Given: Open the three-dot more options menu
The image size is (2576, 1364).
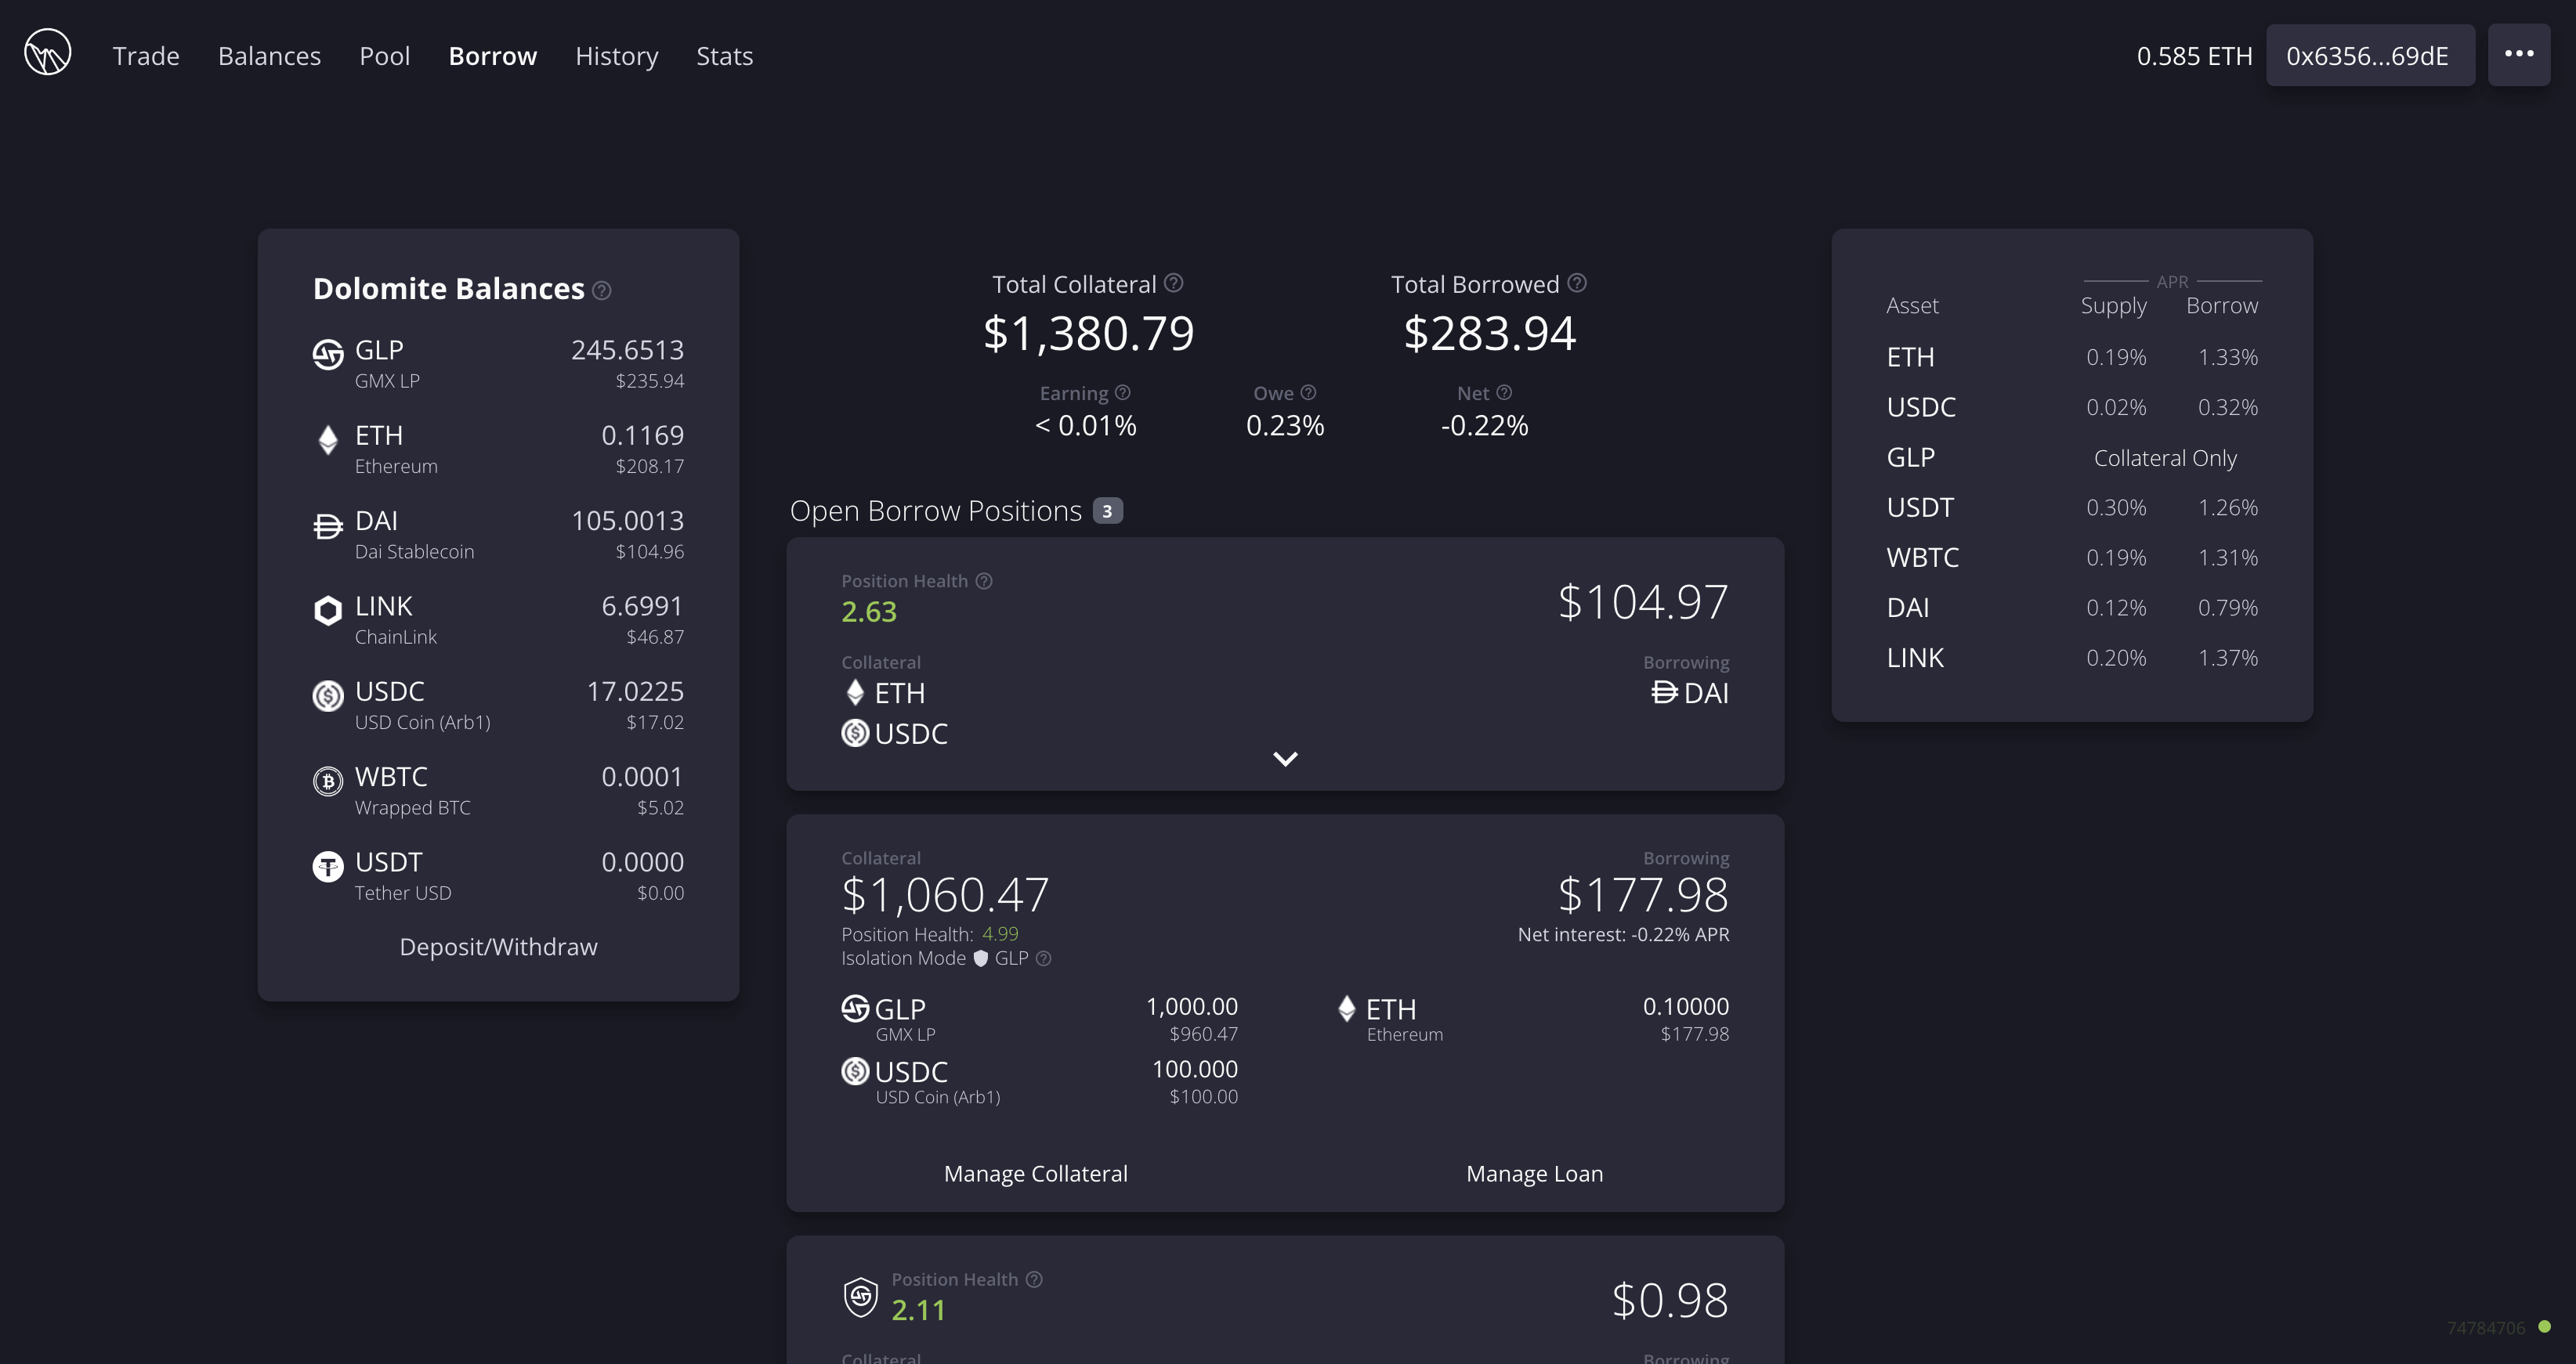Looking at the screenshot, I should [2518, 54].
